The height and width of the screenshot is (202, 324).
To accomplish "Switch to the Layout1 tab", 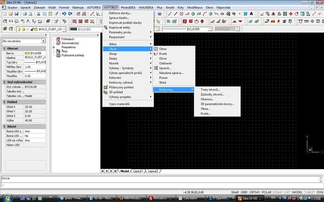I will click(x=138, y=171).
